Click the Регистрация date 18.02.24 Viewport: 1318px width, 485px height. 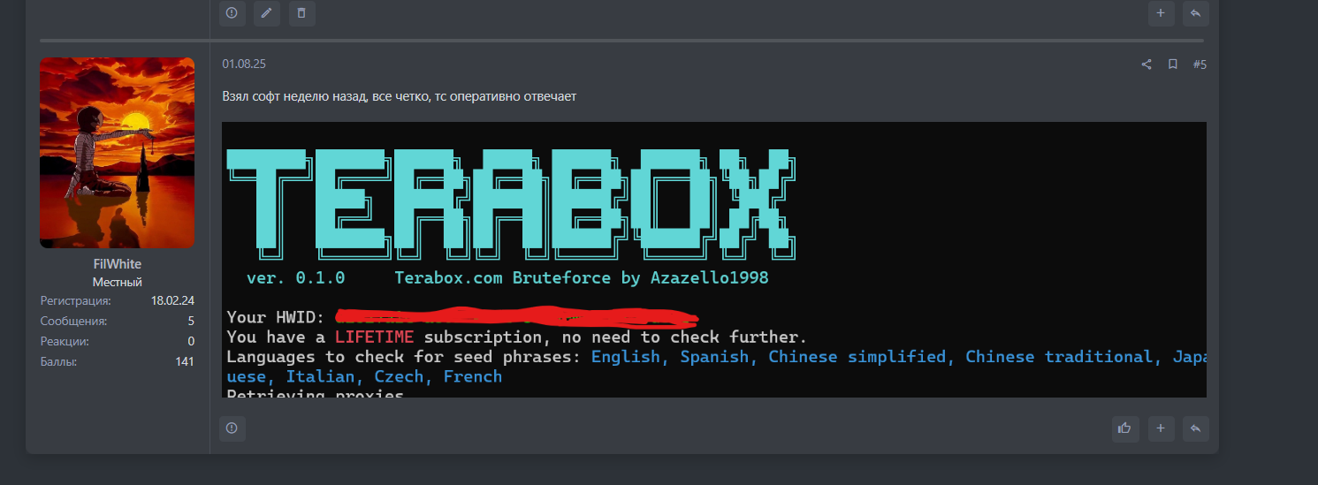(x=172, y=301)
